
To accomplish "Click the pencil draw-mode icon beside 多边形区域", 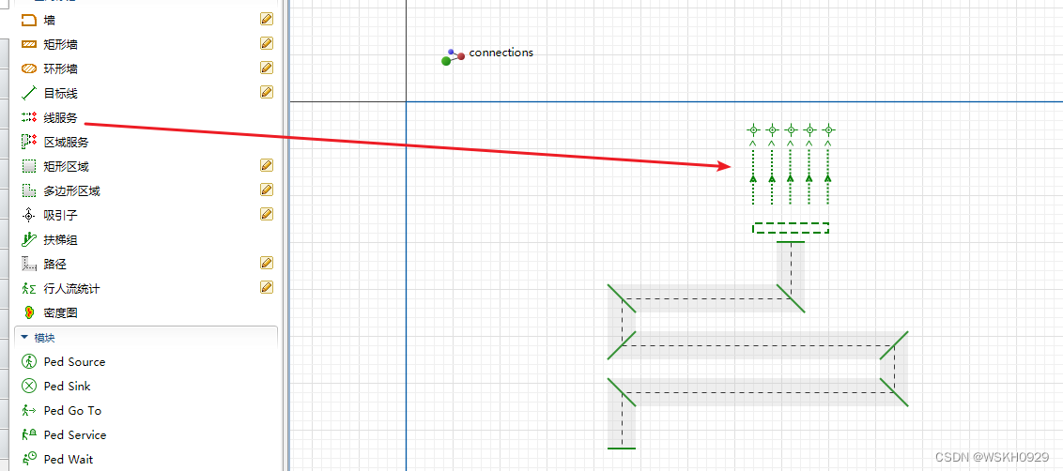I will [x=267, y=190].
